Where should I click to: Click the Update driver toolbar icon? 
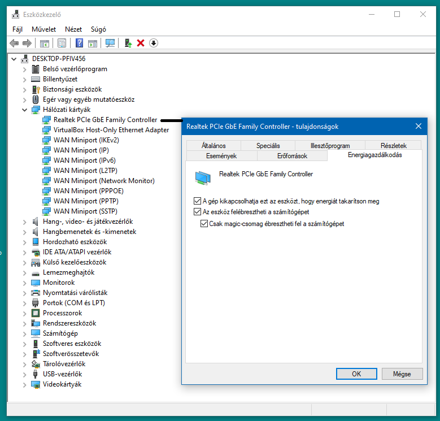pyautogui.click(x=128, y=43)
